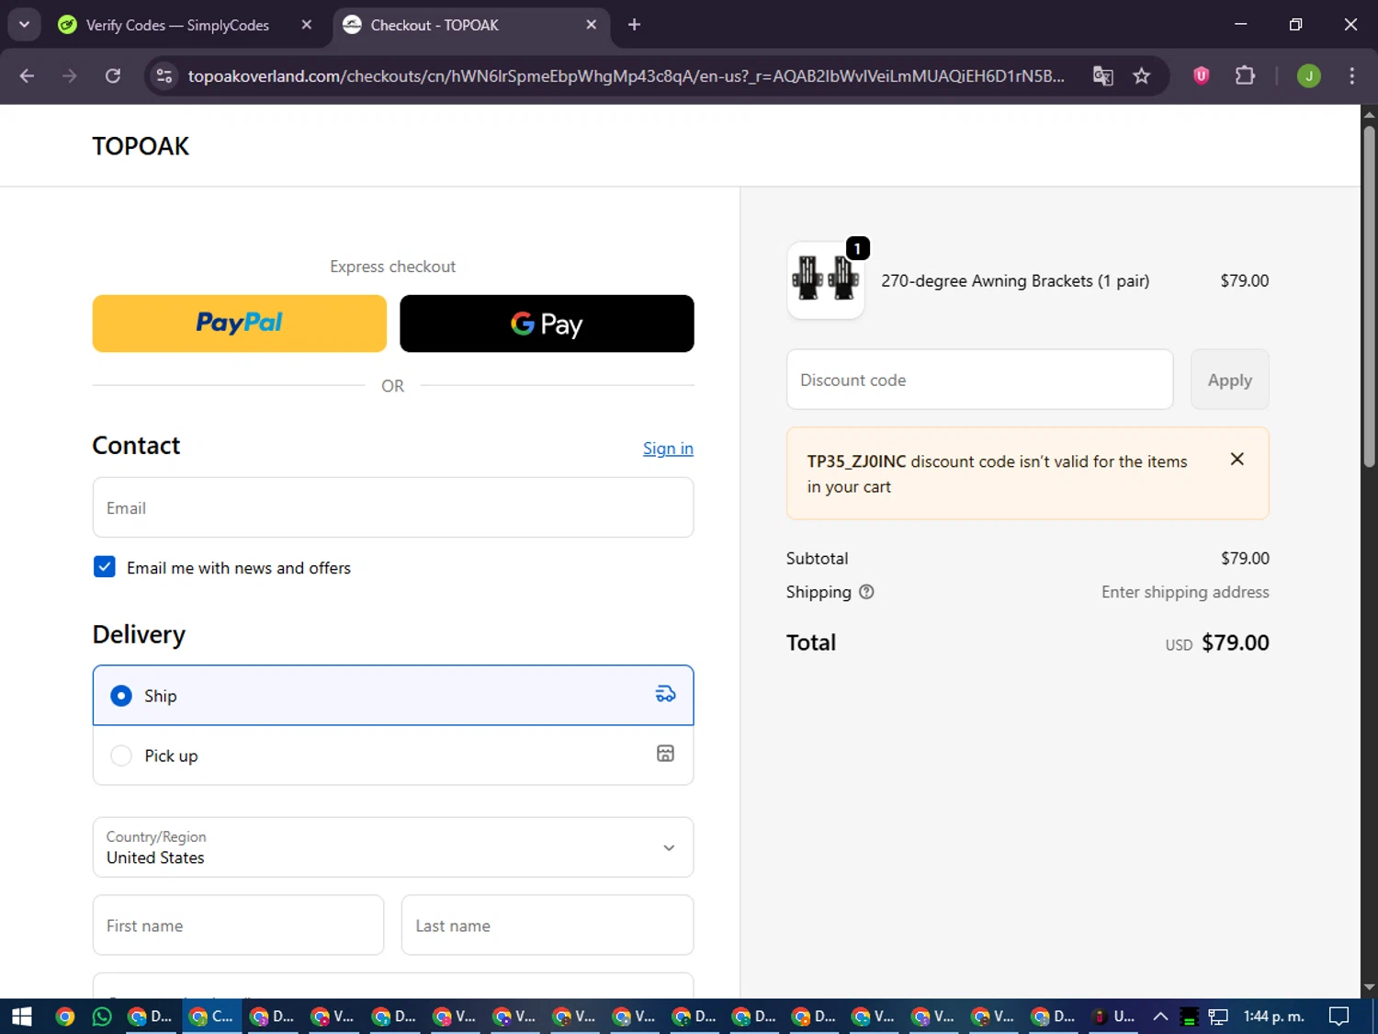Close the Checkout - TOPOAK tab

592,25
